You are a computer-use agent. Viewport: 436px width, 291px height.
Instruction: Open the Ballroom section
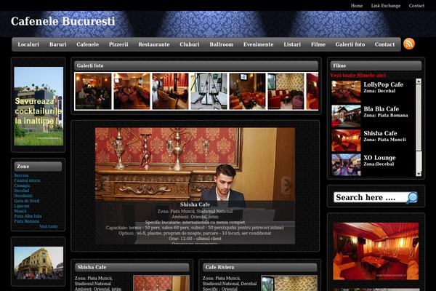(222, 44)
